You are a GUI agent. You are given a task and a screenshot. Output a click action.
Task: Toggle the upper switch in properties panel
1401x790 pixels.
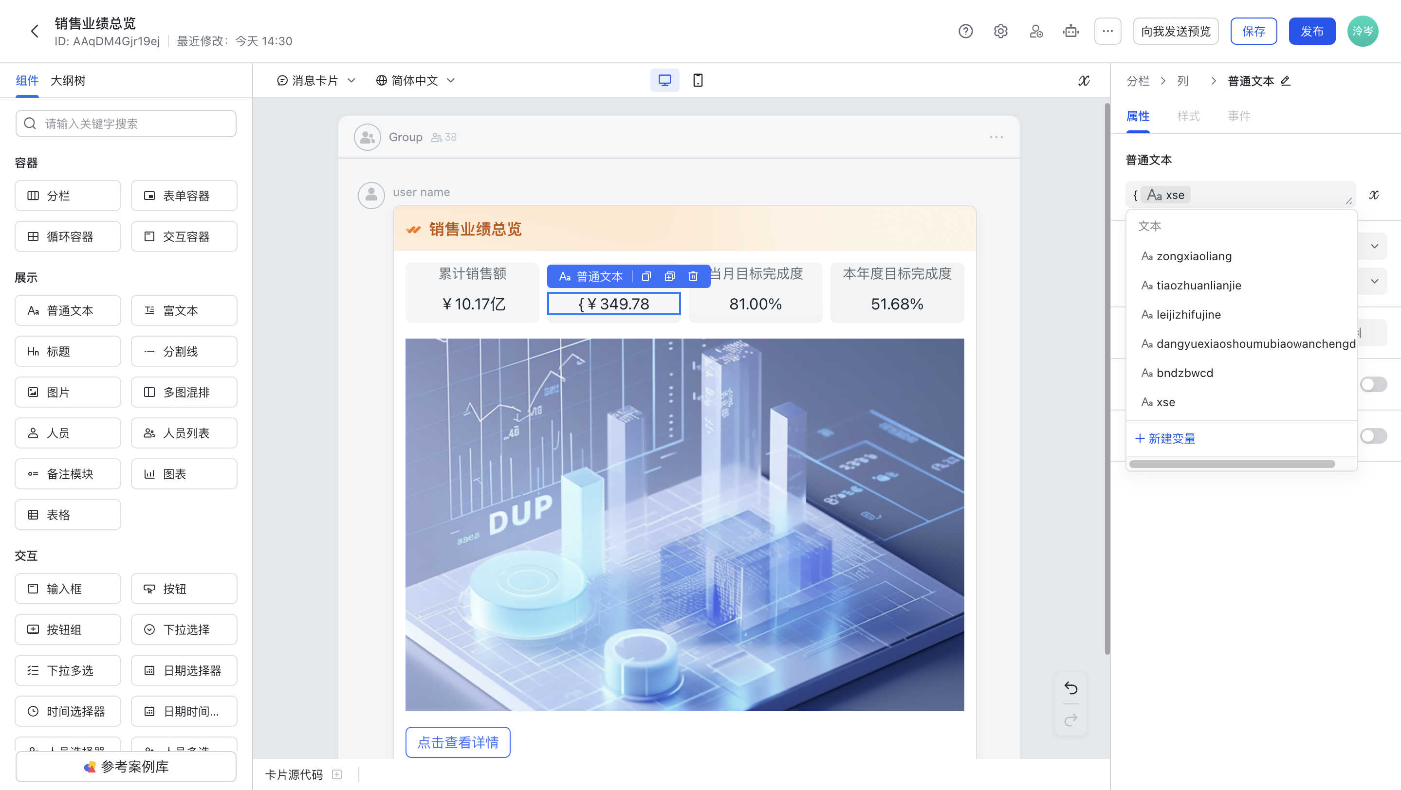(x=1373, y=385)
